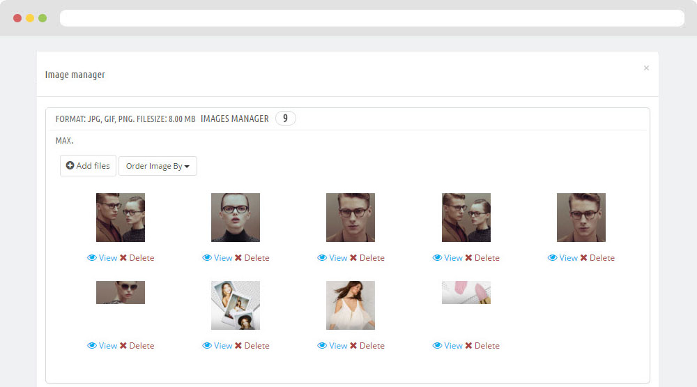Delete the third image in the first row
The width and height of the screenshot is (697, 387).
click(x=367, y=258)
